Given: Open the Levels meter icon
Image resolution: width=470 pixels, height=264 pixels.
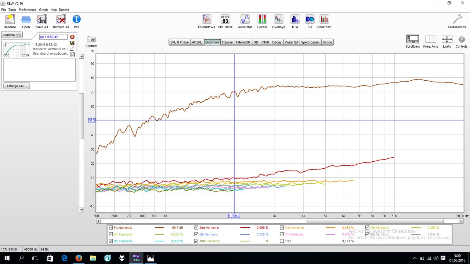Looking at the screenshot, I should (x=262, y=22).
